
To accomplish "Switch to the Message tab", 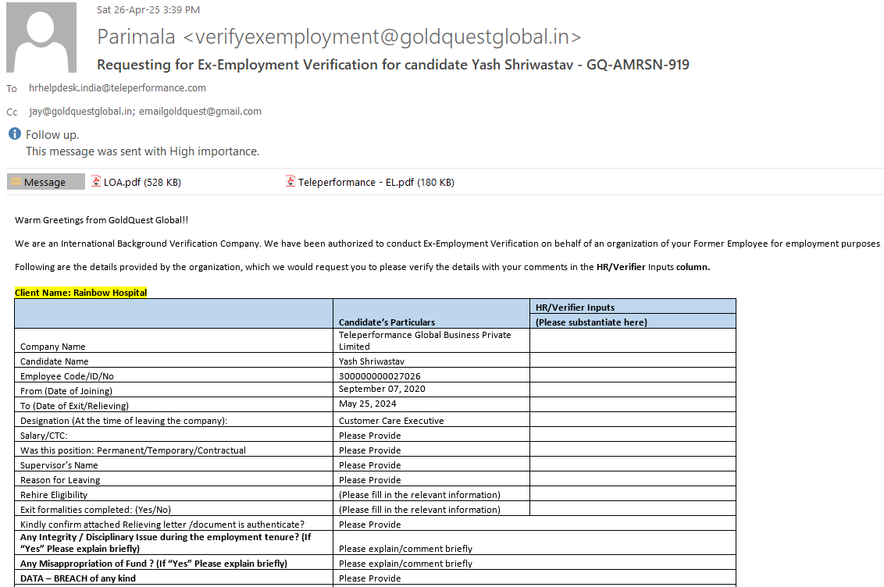I will [x=45, y=182].
